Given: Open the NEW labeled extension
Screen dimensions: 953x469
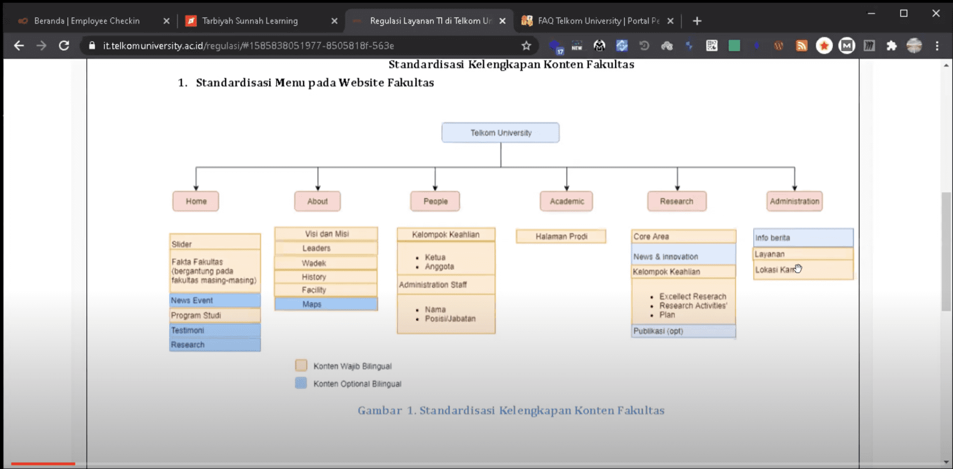Looking at the screenshot, I should pos(577,46).
